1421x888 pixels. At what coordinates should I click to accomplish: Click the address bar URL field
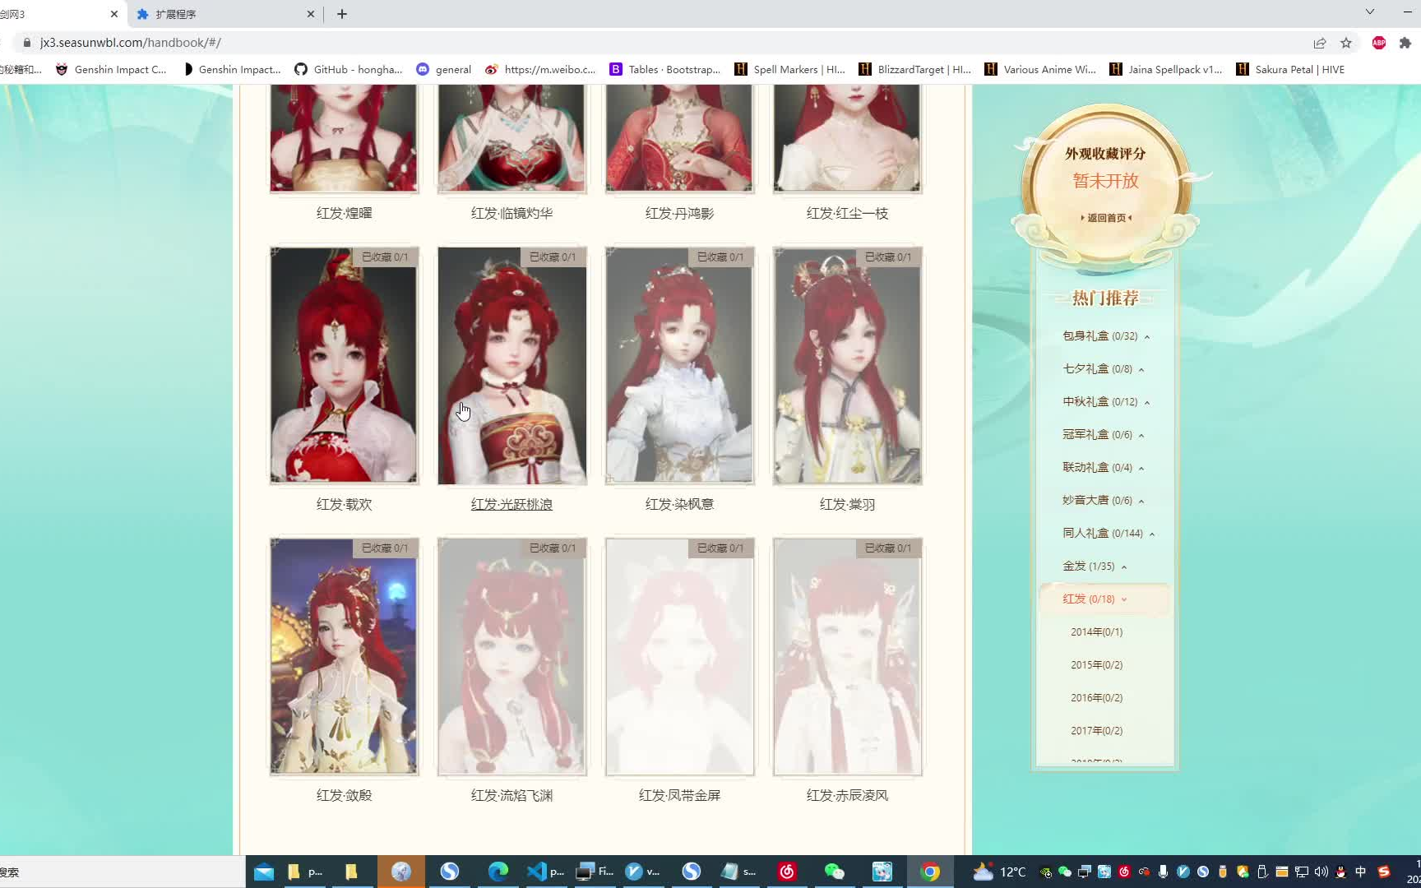tap(658, 43)
